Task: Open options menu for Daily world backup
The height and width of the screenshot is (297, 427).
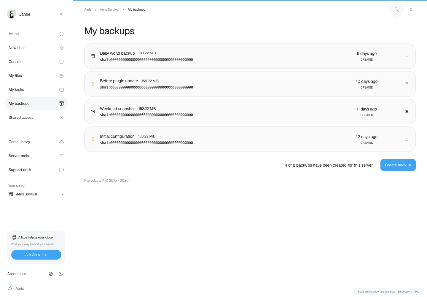Action: 407,56
